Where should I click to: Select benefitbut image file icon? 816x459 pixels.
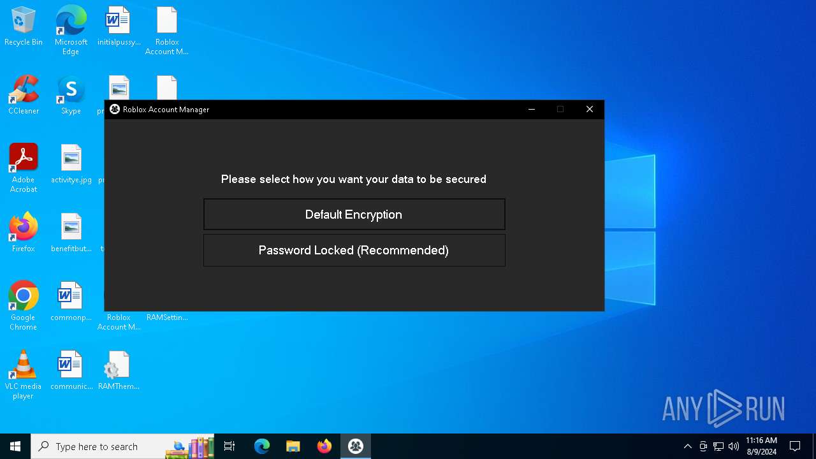(x=71, y=233)
